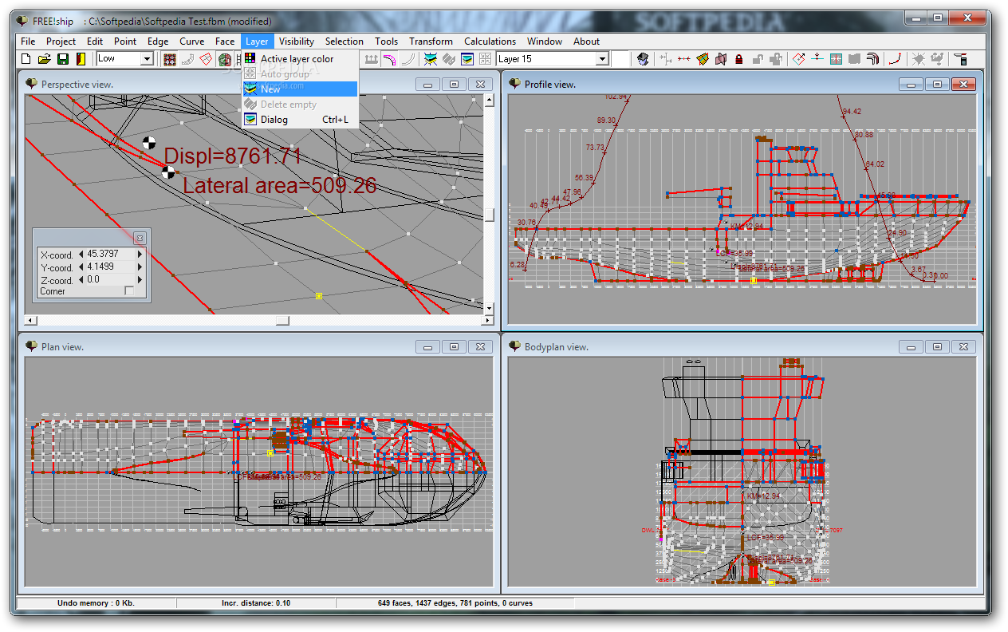Decrease Y-coord with left arrow
The width and height of the screenshot is (1008, 632).
81,267
